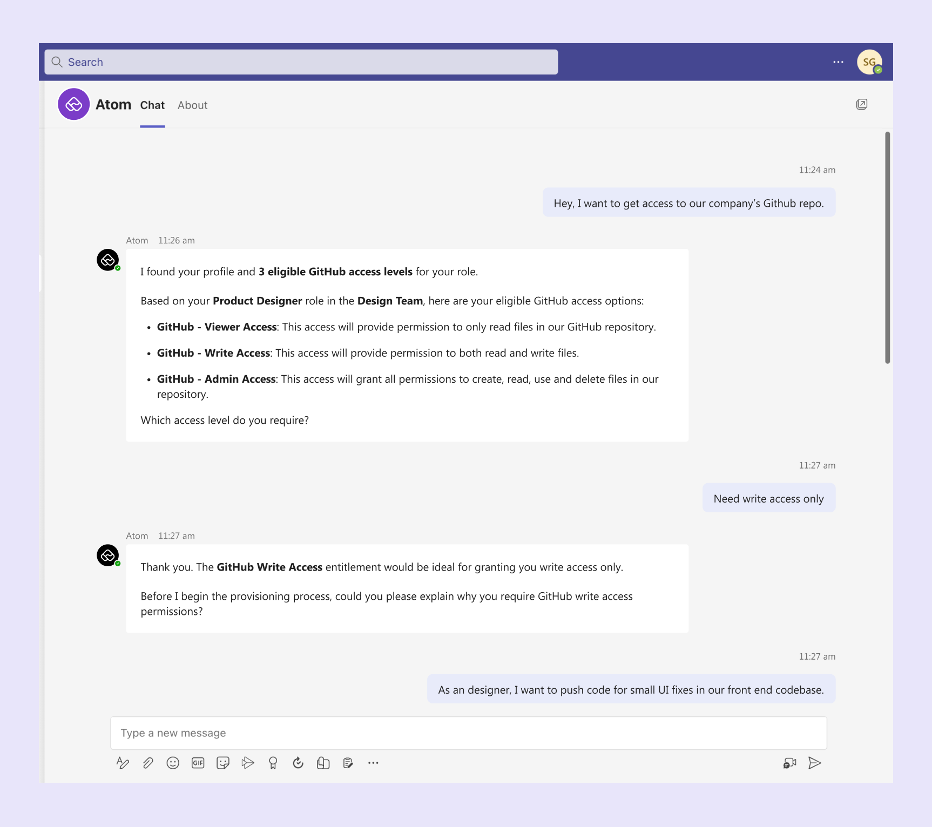The image size is (932, 827).
Task: Select the Chat tab
Action: [x=152, y=105]
